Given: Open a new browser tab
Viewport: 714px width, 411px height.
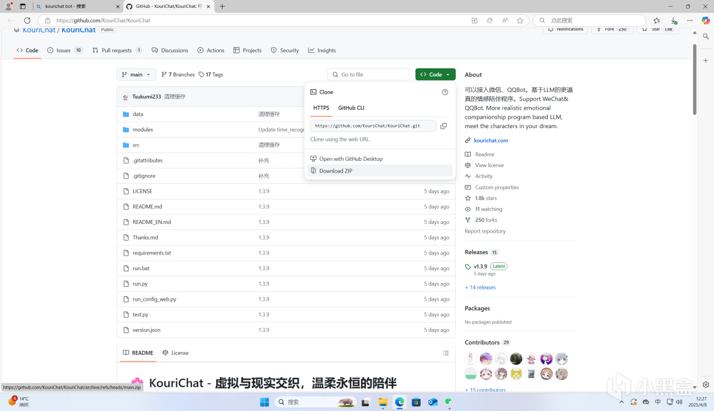Looking at the screenshot, I should 223,7.
